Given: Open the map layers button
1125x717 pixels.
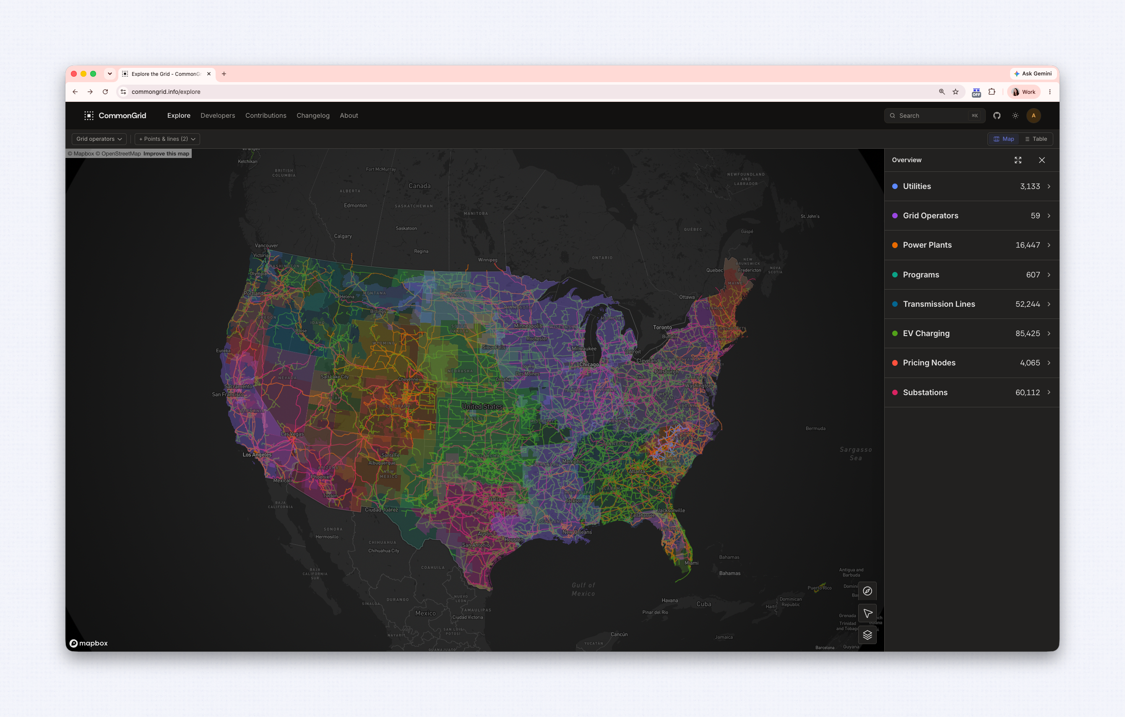Looking at the screenshot, I should (x=867, y=635).
